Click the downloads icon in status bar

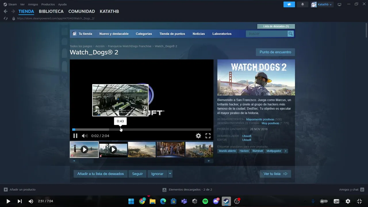164,190
